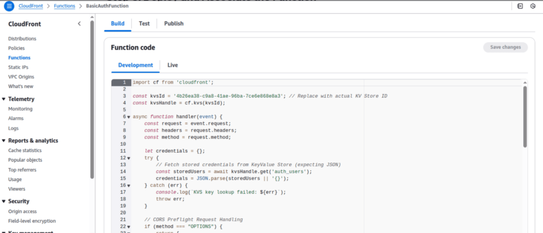Click the sidebar vertical scrollbar
Screen dimensions: 543x233
pos(92,100)
